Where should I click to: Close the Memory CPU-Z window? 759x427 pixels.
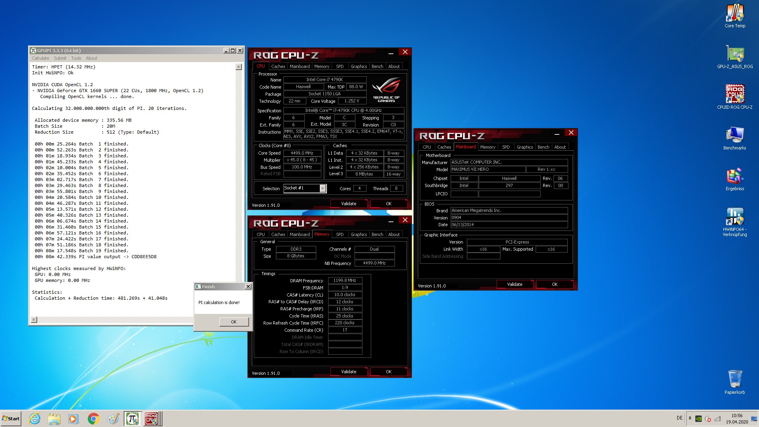[405, 220]
